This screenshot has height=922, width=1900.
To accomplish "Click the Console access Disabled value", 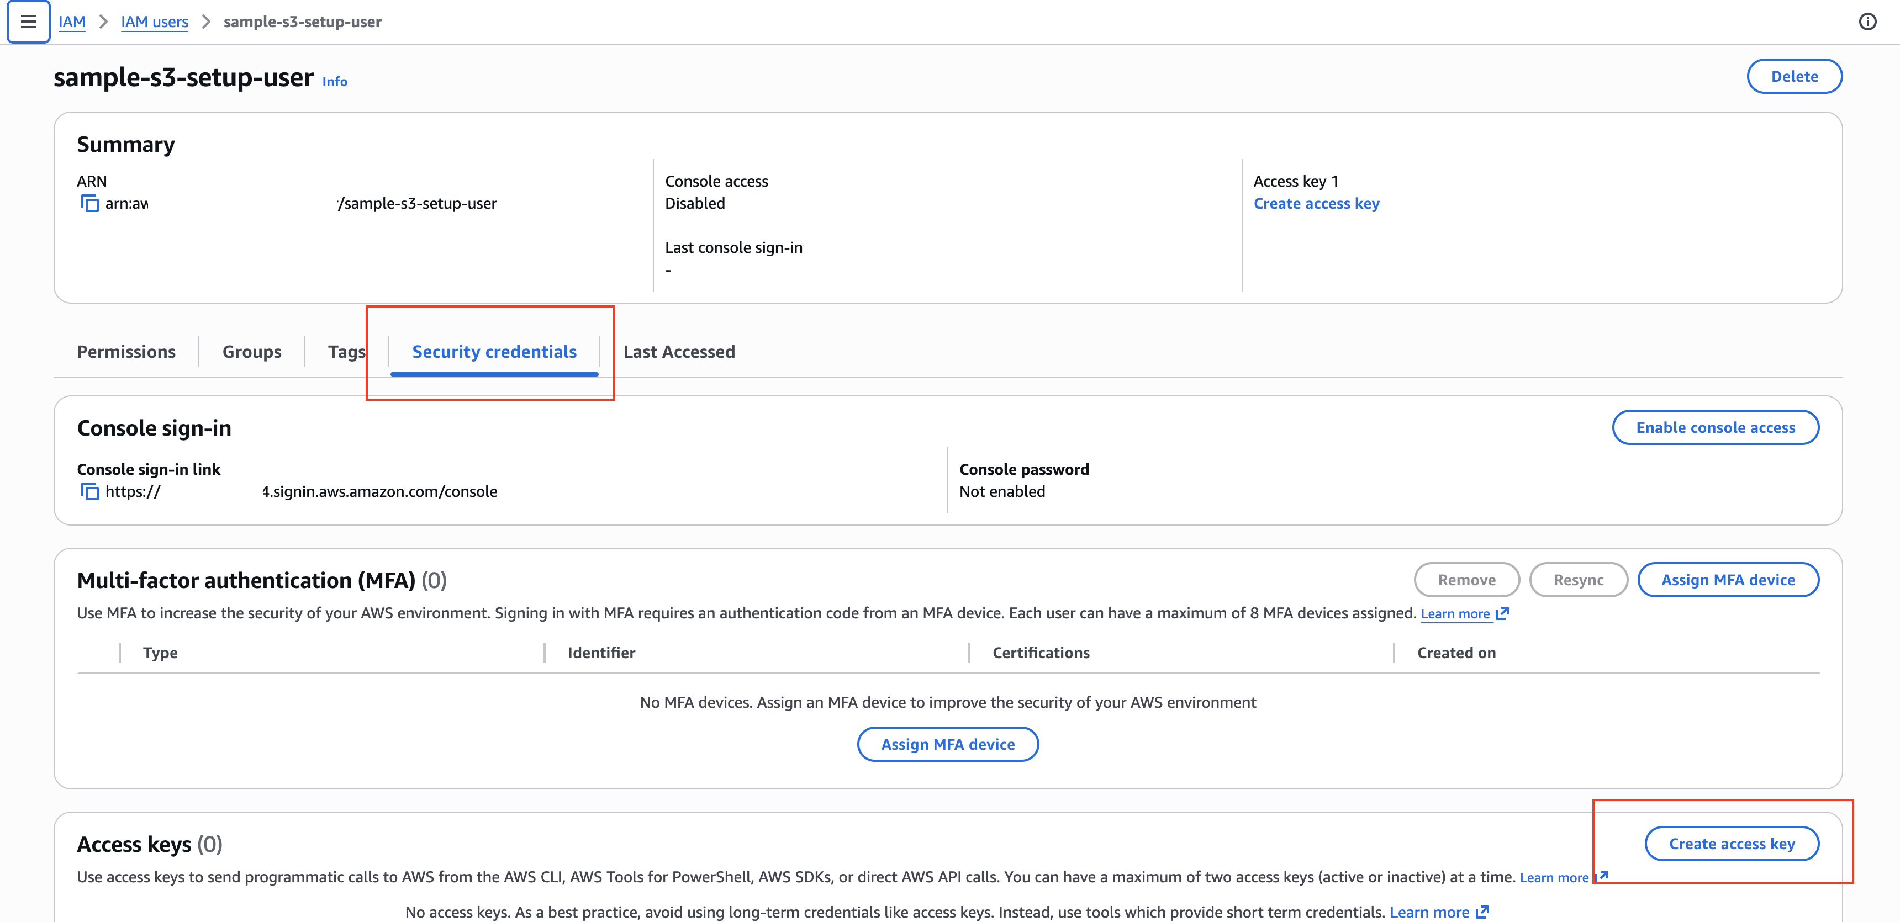I will pos(695,203).
